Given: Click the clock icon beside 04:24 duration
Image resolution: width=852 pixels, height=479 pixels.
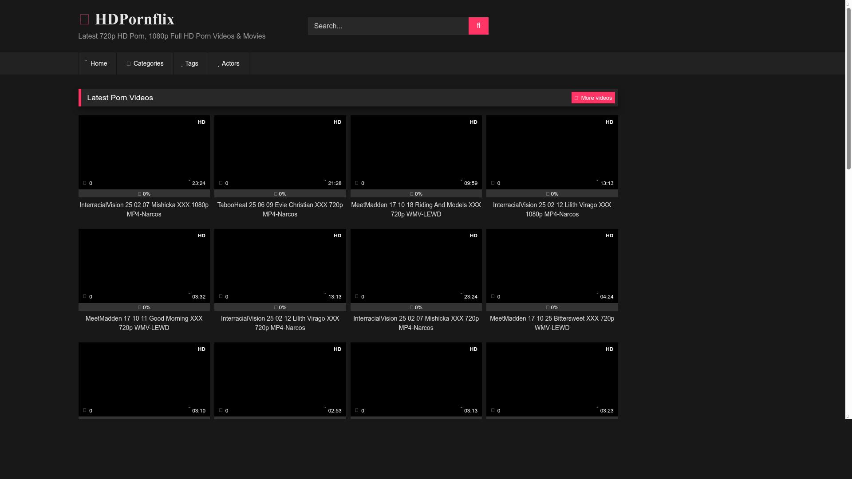Looking at the screenshot, I should pyautogui.click(x=597, y=294).
